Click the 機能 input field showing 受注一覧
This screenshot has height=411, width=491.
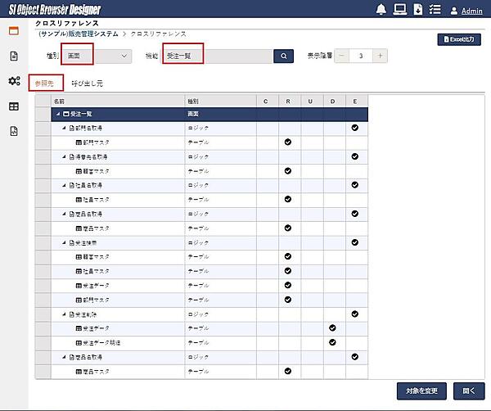[217, 56]
